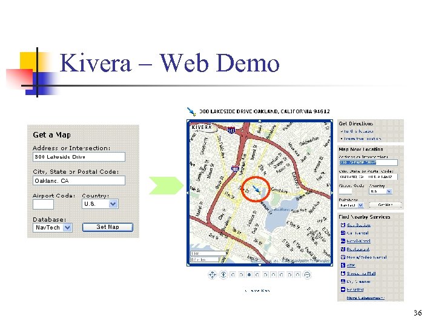Click the Dry Cleaner service icon
Viewport: 436px width, 327px height.
343,282
